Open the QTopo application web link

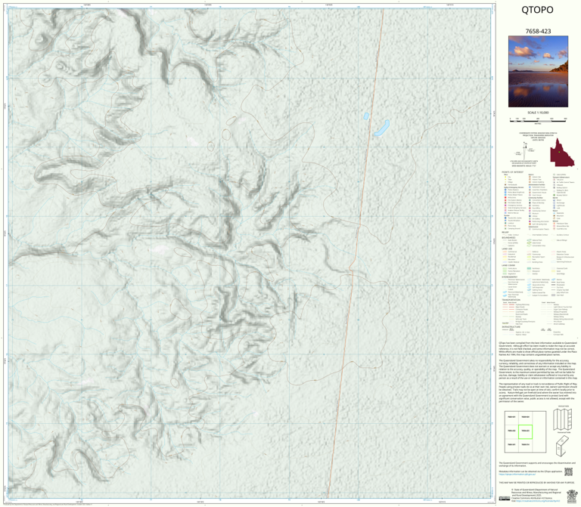[518, 474]
